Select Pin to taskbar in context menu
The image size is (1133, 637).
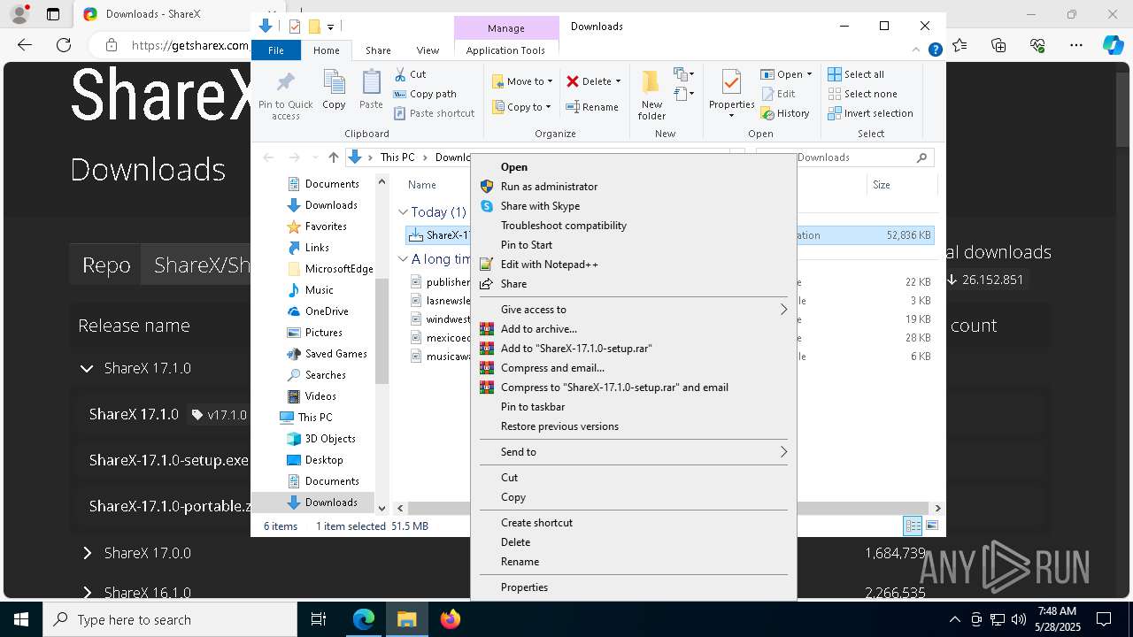pos(532,407)
